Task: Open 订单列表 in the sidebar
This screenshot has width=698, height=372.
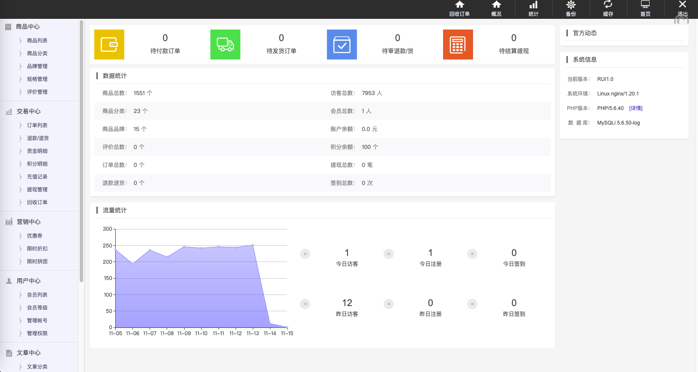Action: pos(37,125)
